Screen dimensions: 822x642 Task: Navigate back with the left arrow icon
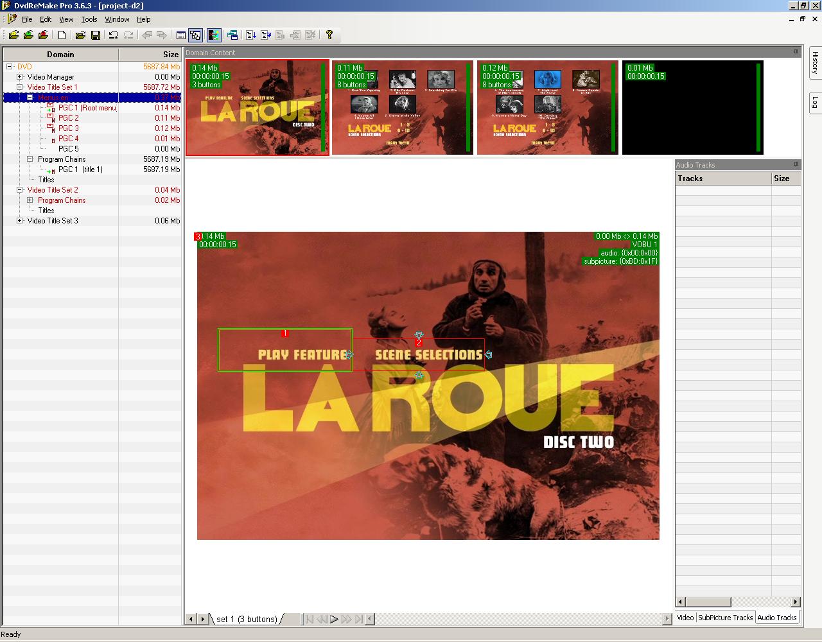[147, 35]
